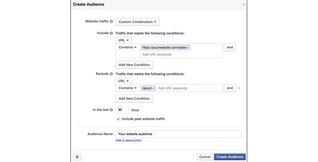The image size is (318, 162).
Task: Open the URL dropdown under Exclude
Action: (x=123, y=81)
